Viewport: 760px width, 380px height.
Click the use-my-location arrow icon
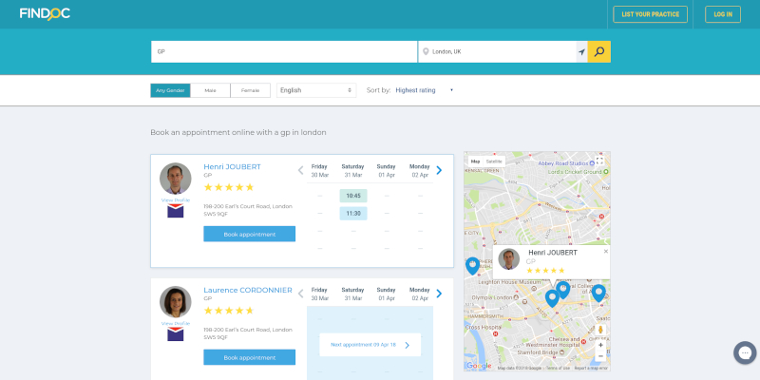tap(580, 51)
